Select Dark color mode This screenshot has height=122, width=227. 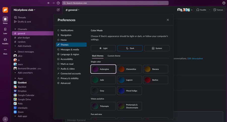[130, 48]
